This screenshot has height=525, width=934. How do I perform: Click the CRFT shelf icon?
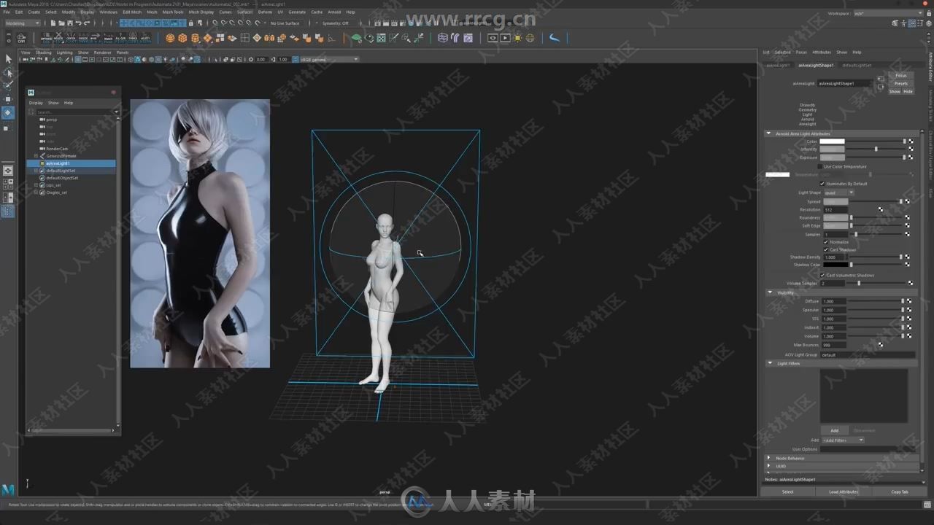(x=20, y=38)
